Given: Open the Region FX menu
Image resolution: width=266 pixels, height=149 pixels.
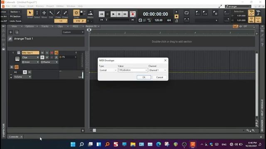Looking at the screenshot, I should [92, 26].
